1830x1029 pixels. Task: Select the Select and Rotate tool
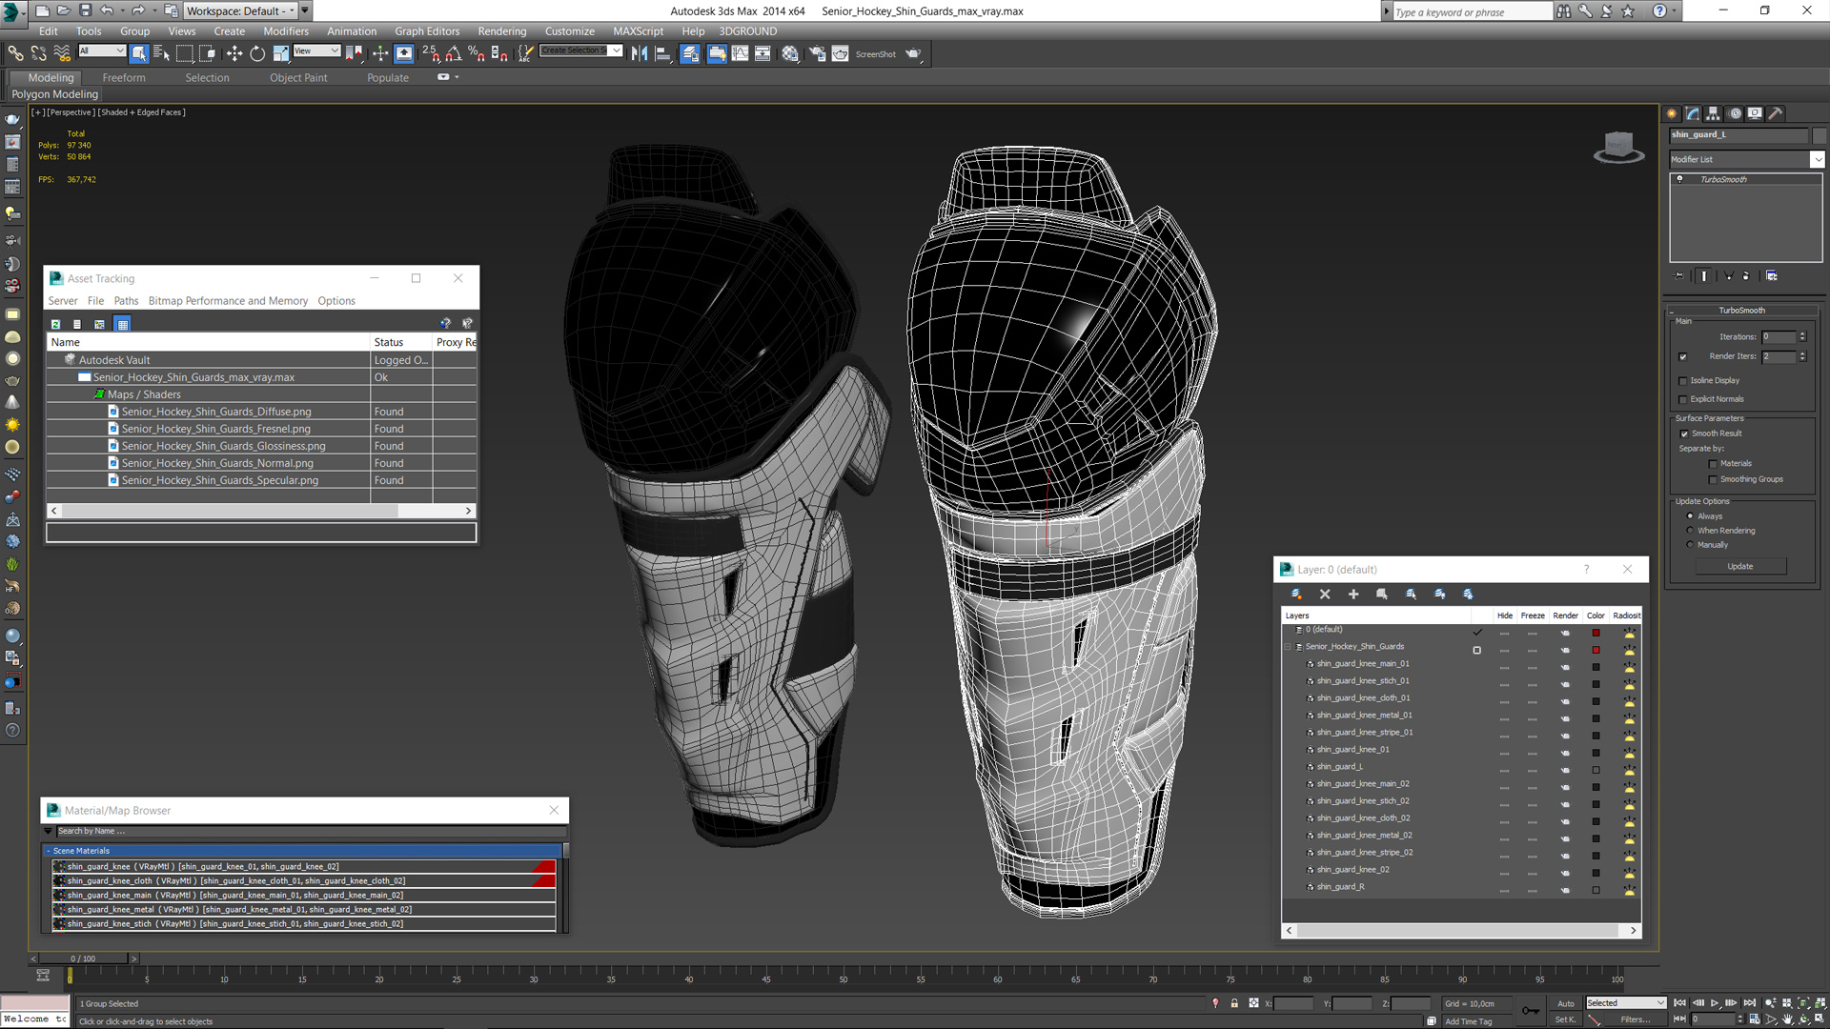point(257,54)
